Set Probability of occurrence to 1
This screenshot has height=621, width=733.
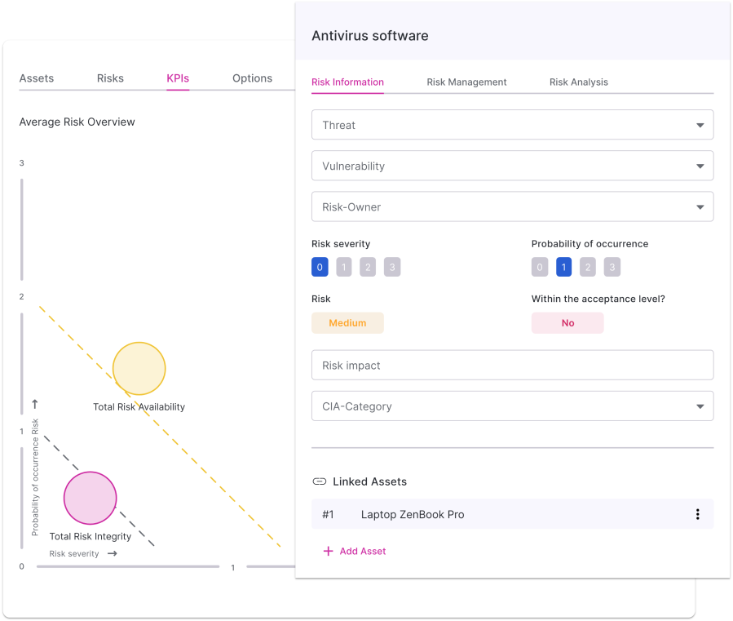pyautogui.click(x=563, y=267)
